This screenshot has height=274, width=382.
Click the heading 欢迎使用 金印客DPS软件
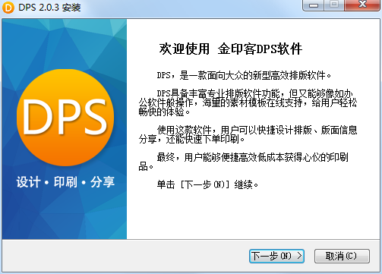click(231, 49)
